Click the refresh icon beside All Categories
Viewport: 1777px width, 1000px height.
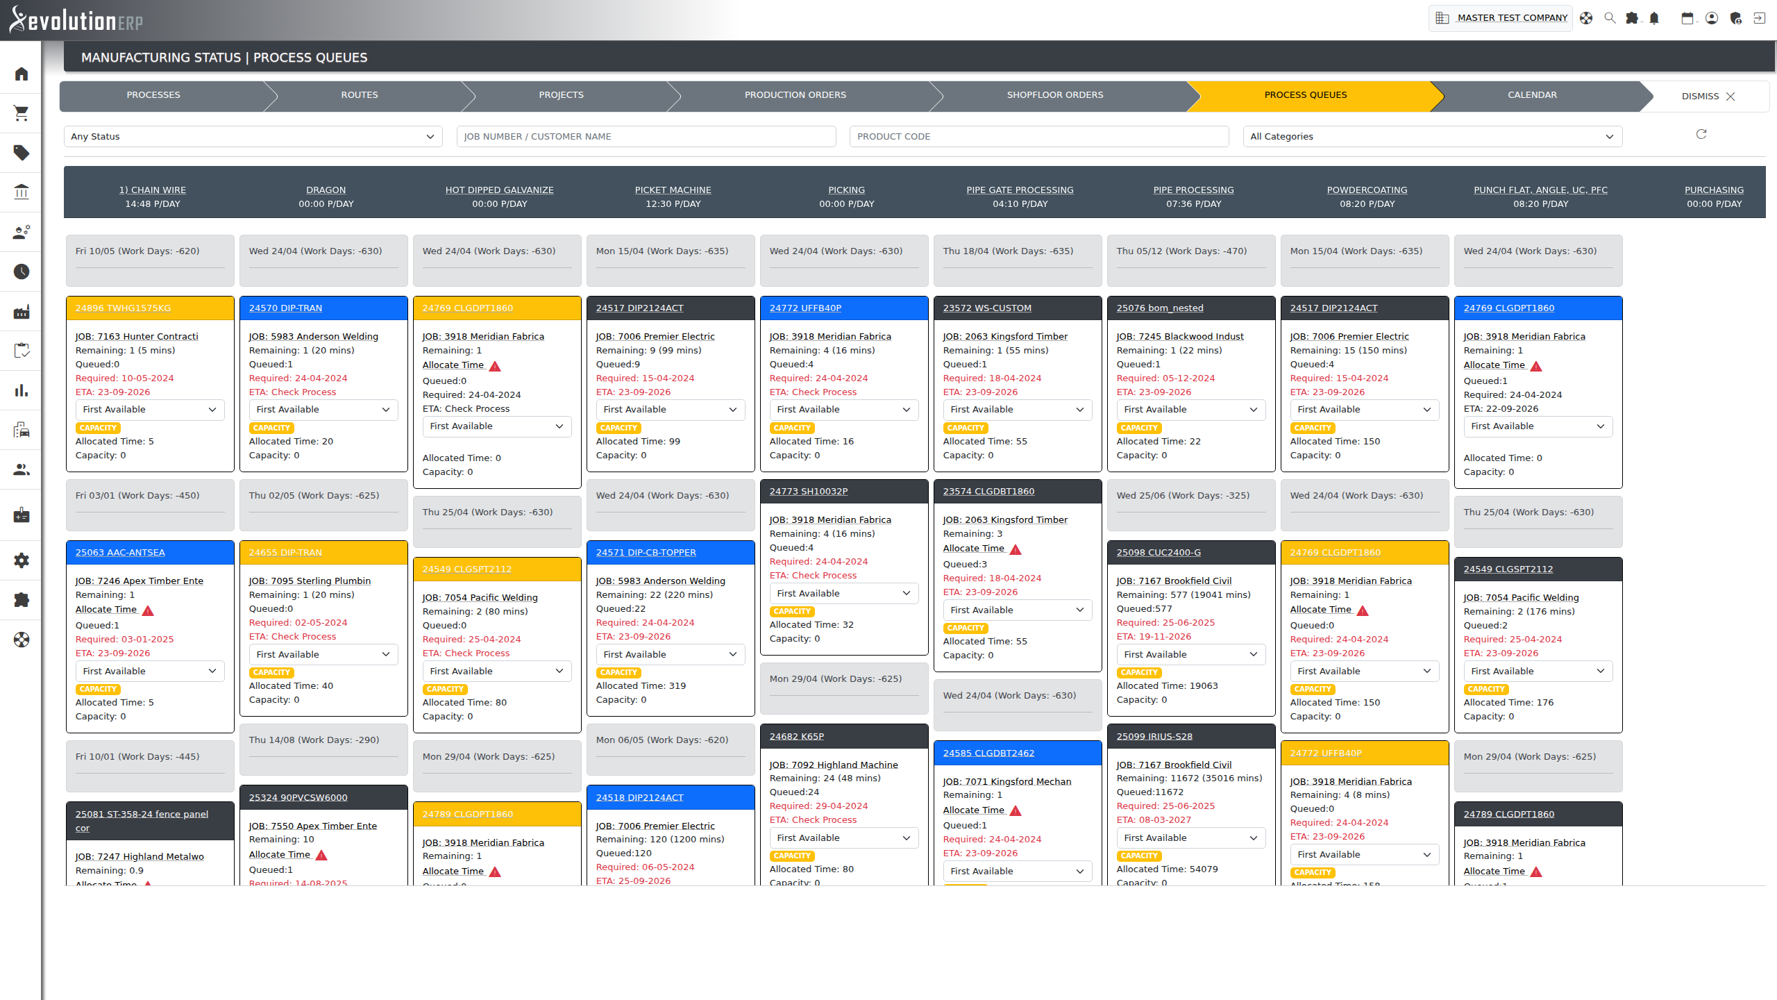pos(1701,134)
